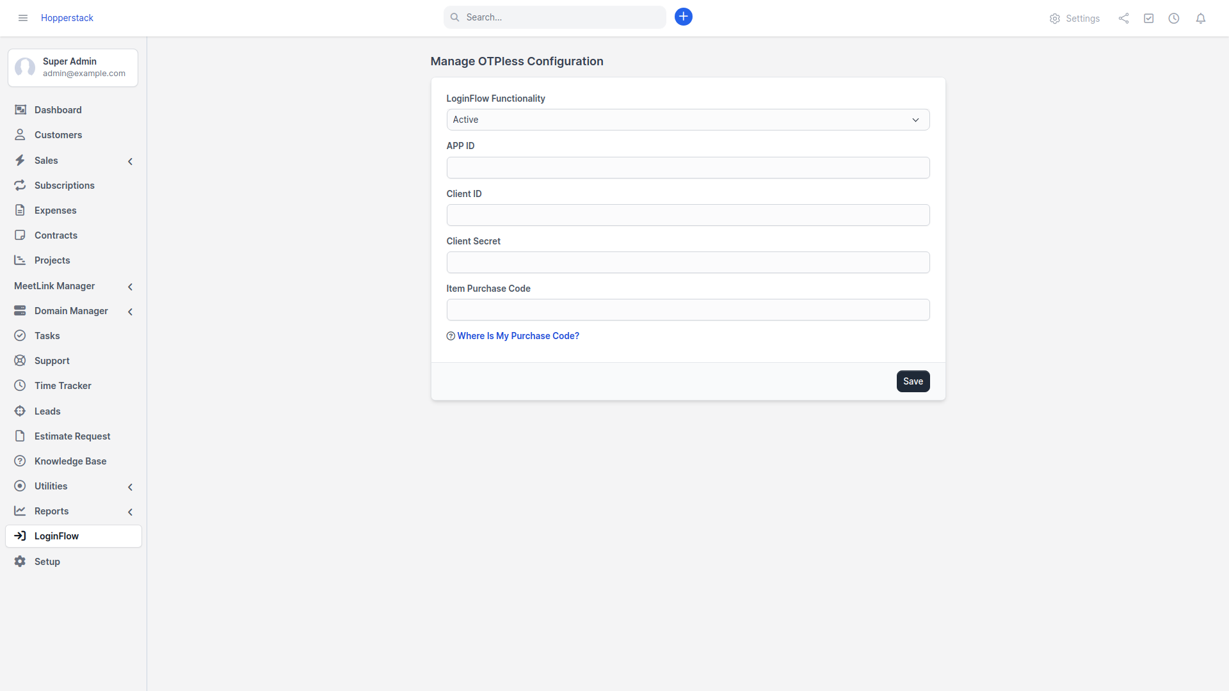
Task: Click the Tasks check-circle icon
Action: coord(20,336)
